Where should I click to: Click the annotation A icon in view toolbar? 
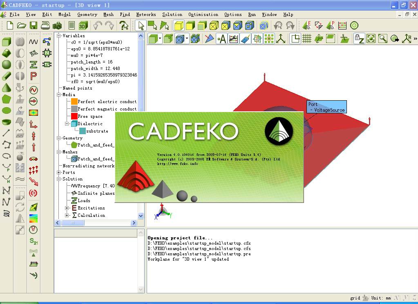pyautogui.click(x=221, y=39)
